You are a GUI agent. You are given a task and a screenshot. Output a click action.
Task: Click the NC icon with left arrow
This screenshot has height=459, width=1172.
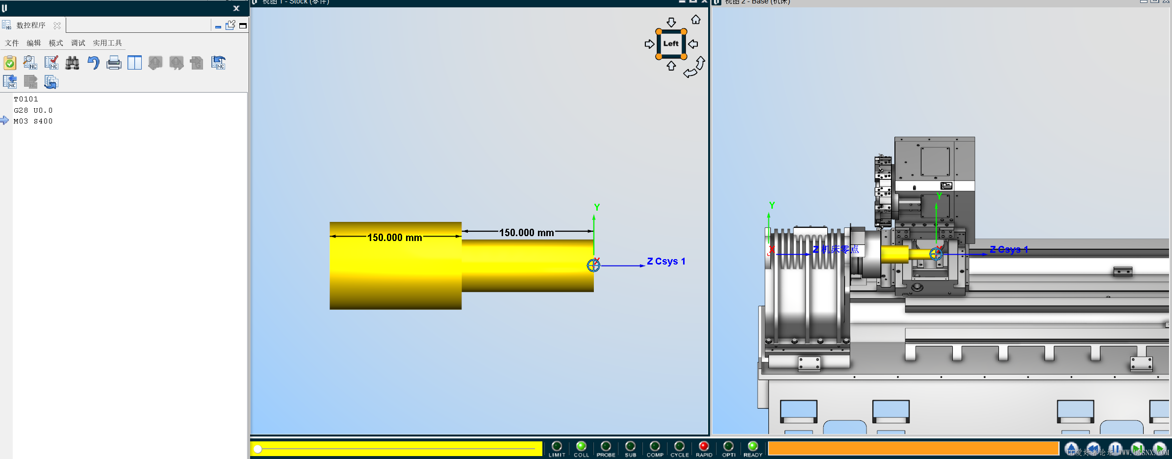tap(10, 82)
